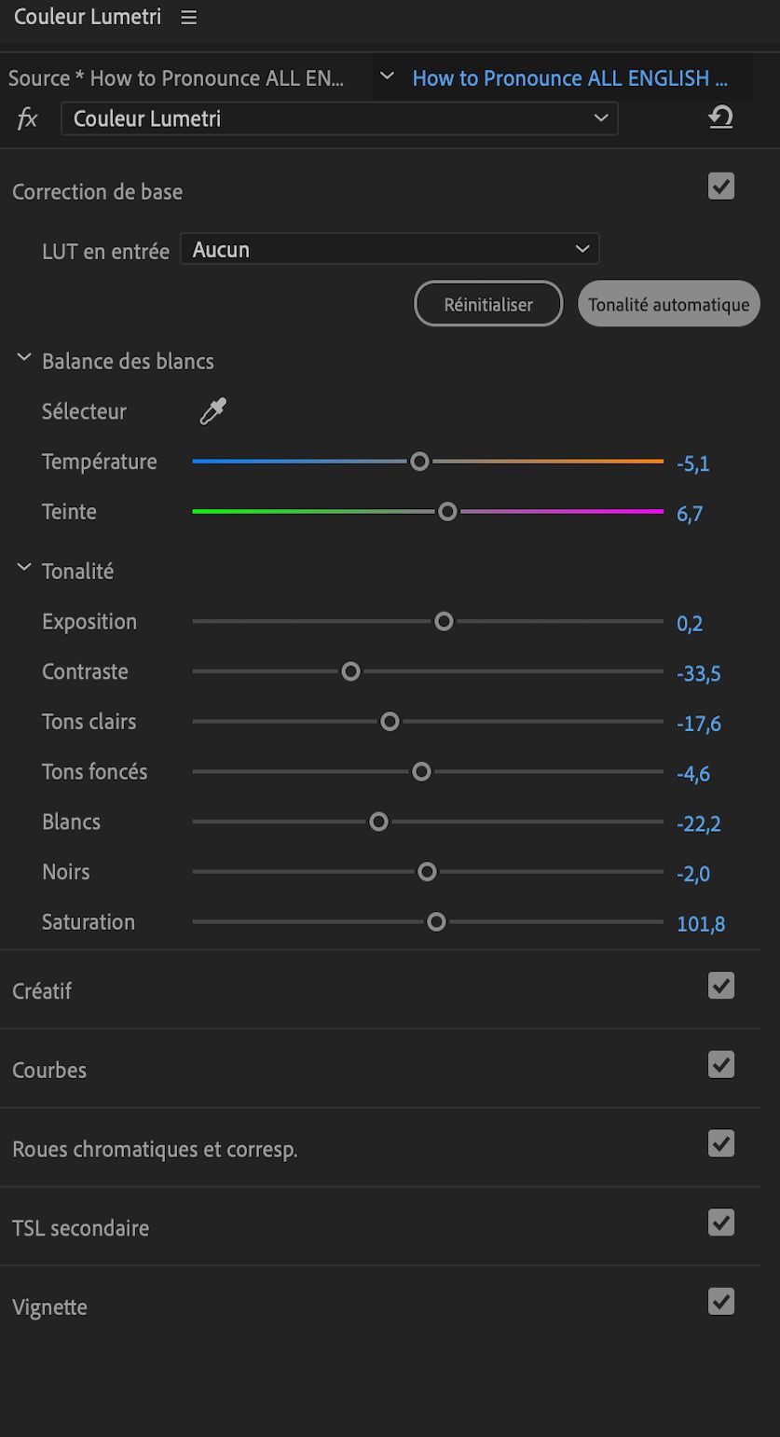Click the Réinitialiser button

(488, 304)
